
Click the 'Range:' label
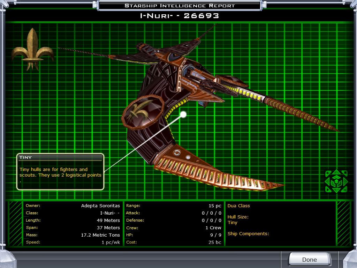click(133, 206)
